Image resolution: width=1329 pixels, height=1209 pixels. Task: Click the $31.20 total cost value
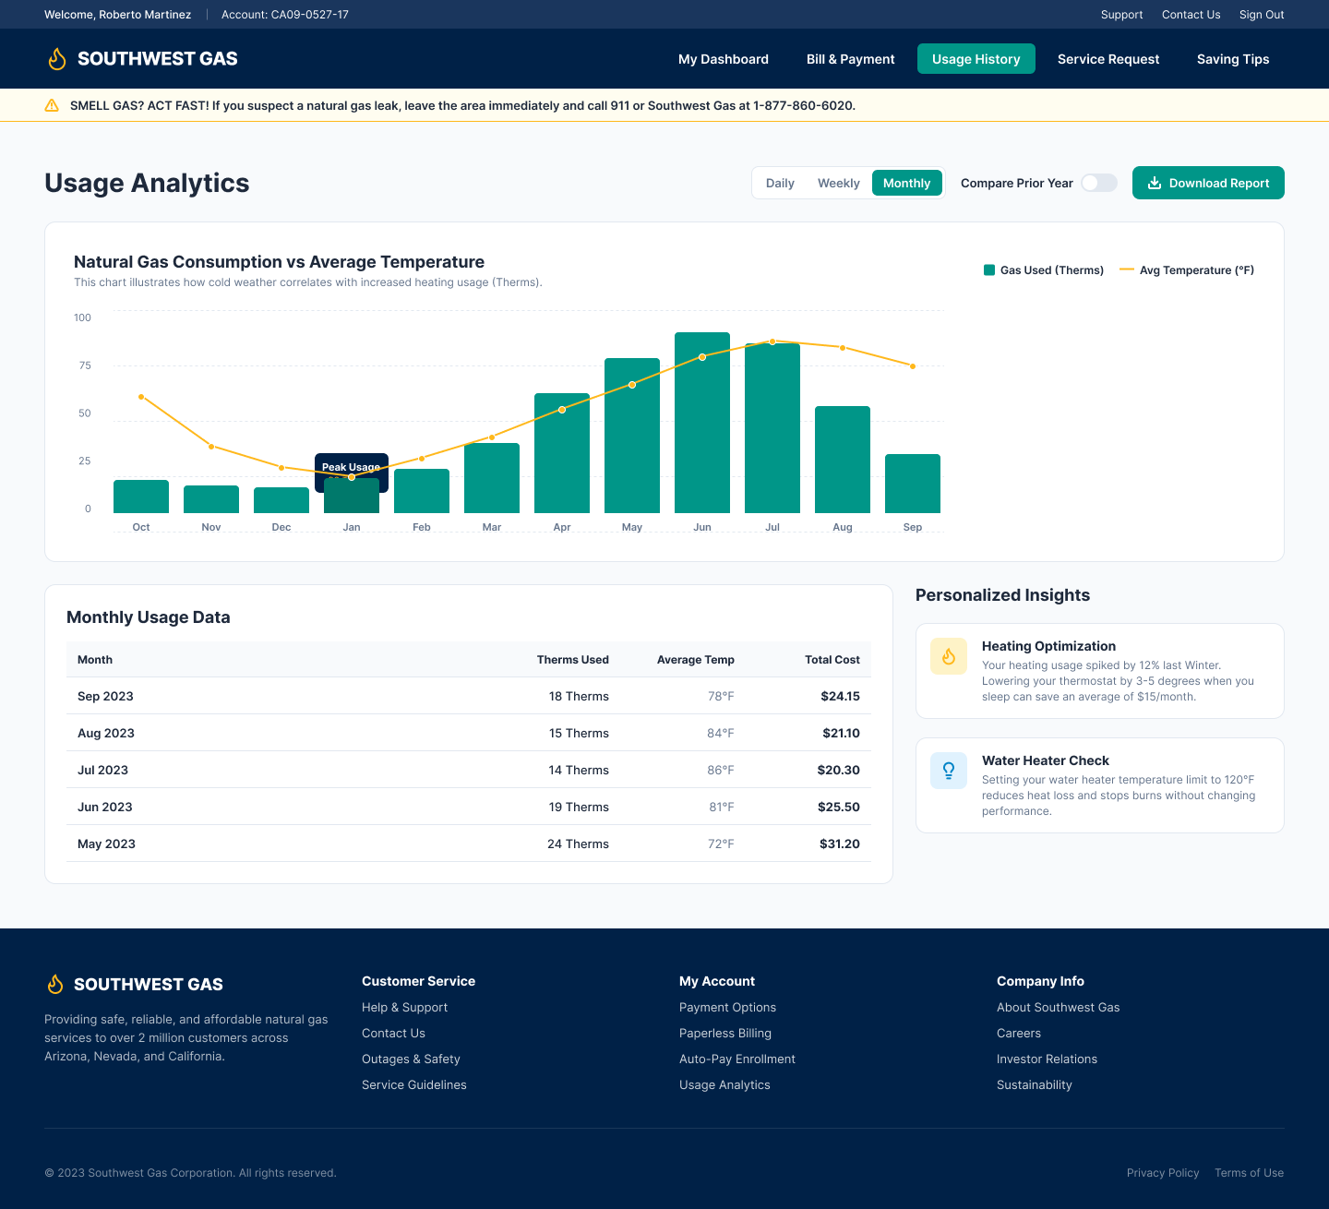pyautogui.click(x=840, y=844)
